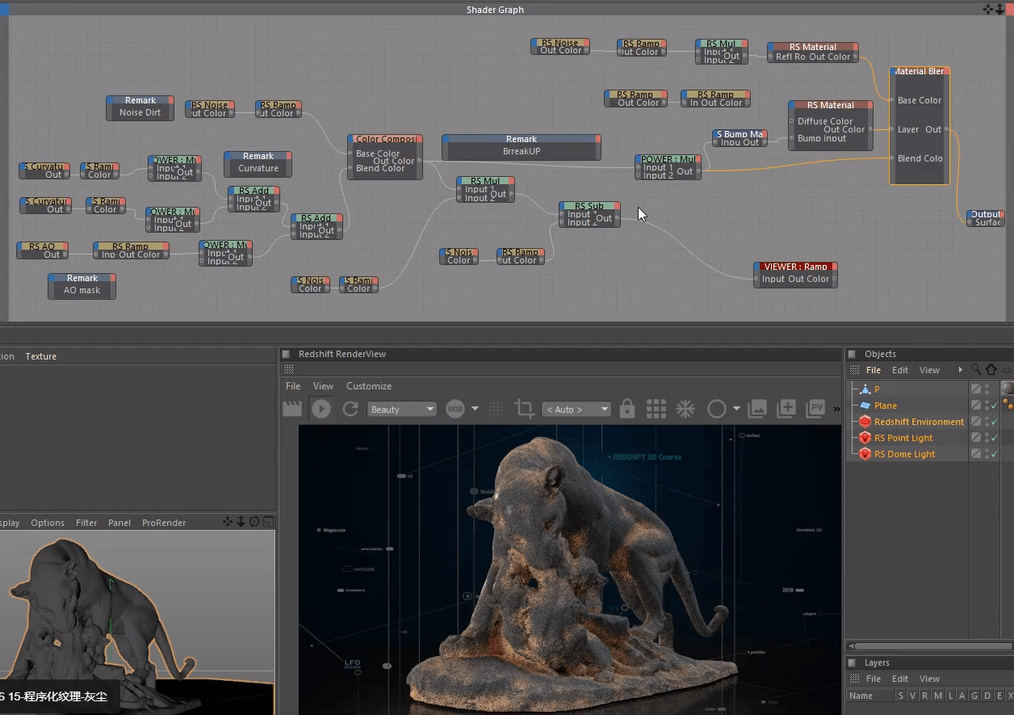Image resolution: width=1014 pixels, height=715 pixels.
Task: Open the Objects panel Edit menu
Action: click(900, 370)
